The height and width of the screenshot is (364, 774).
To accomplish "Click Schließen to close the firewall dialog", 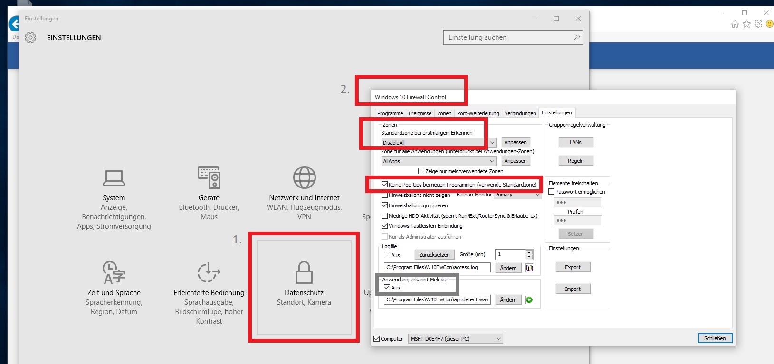I will (715, 338).
